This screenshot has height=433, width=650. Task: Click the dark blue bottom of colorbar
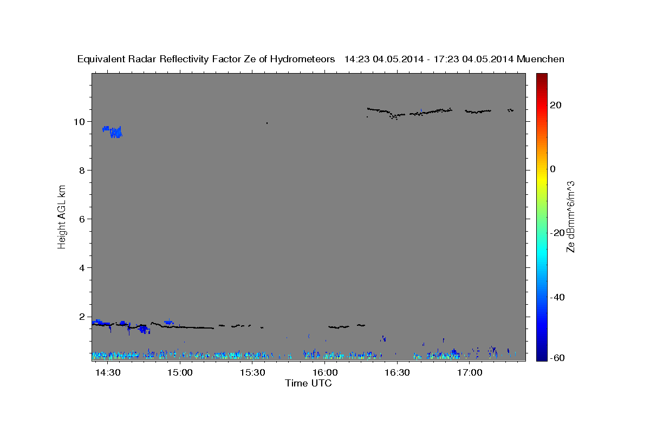[542, 356]
